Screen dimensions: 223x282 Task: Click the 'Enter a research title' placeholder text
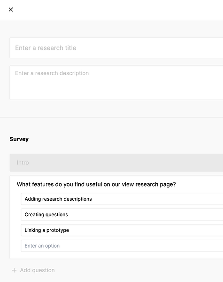(46, 48)
